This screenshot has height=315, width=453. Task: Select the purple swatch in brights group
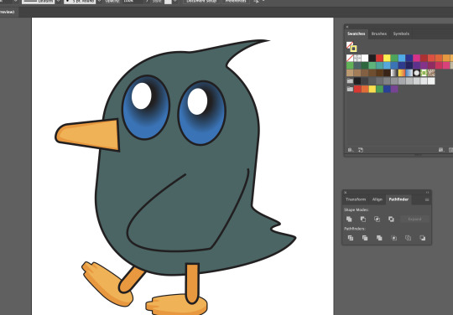[394, 89]
